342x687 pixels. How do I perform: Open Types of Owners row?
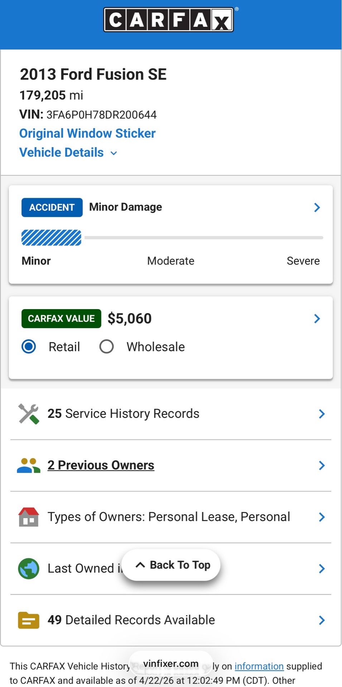[x=171, y=517]
